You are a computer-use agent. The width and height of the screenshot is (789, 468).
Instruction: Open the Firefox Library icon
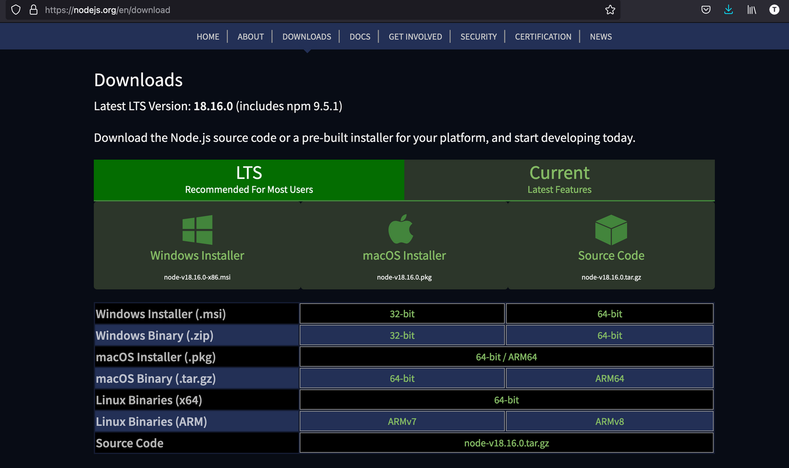tap(751, 10)
